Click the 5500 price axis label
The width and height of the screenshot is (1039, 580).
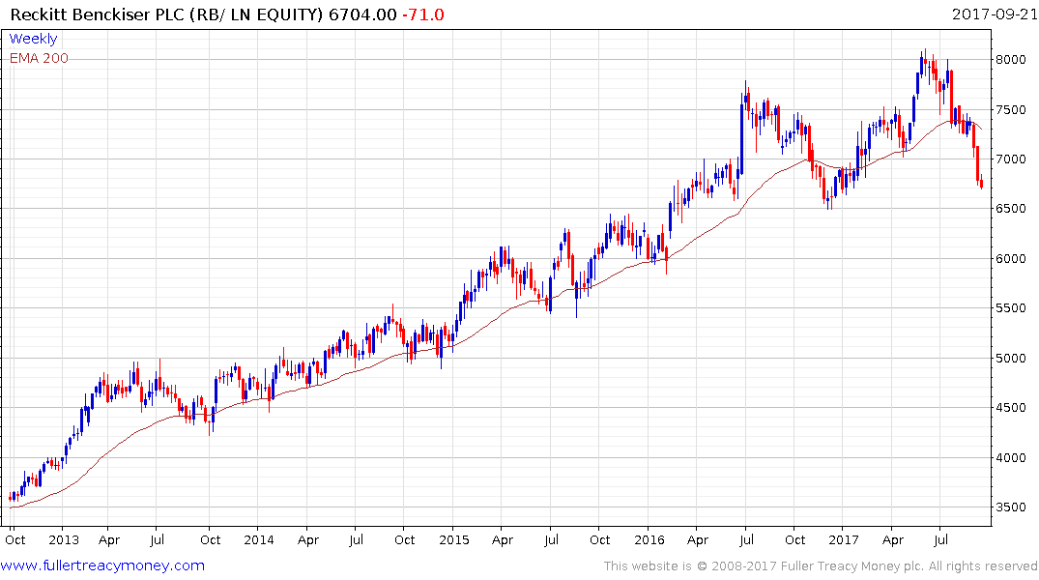point(1011,308)
